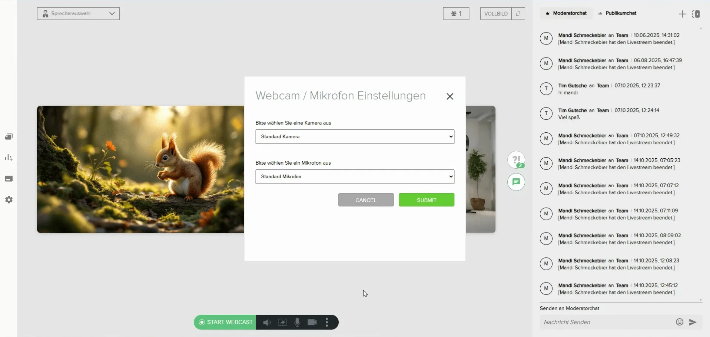Click the CANCEL button

(x=366, y=200)
